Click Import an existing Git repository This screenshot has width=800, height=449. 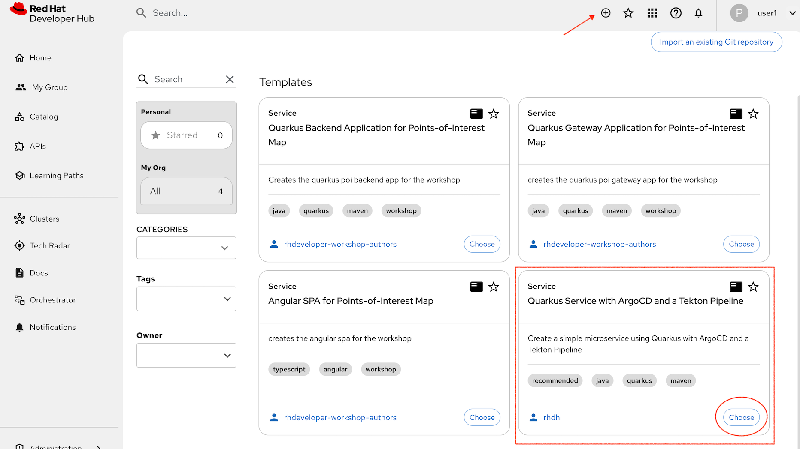pyautogui.click(x=716, y=42)
